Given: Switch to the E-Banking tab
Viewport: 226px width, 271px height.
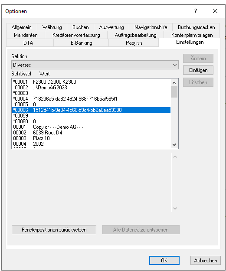Looking at the screenshot, I should coord(81,43).
